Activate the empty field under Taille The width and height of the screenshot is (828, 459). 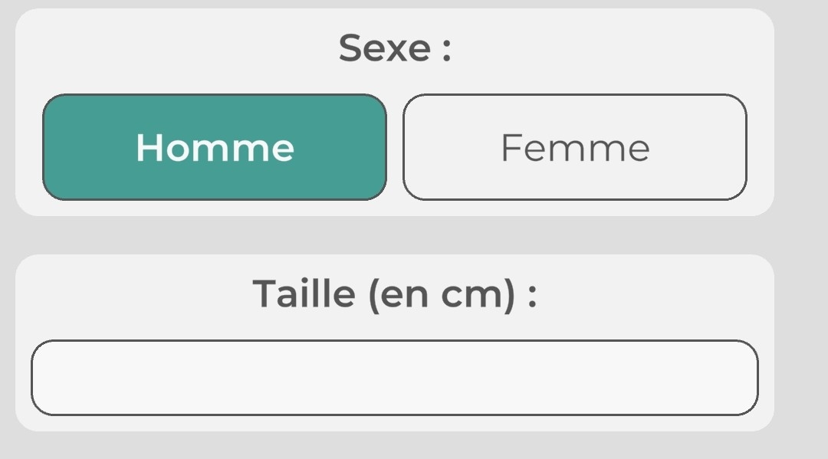pyautogui.click(x=394, y=378)
